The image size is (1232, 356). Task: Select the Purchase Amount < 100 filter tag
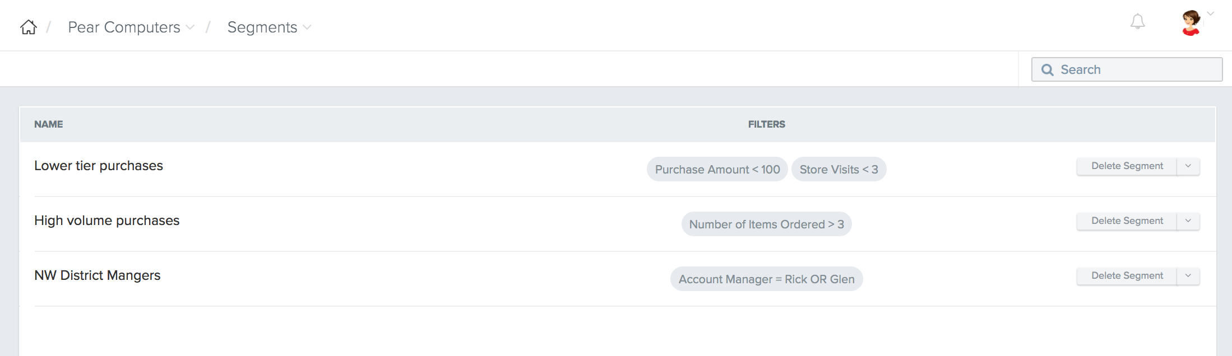point(717,170)
